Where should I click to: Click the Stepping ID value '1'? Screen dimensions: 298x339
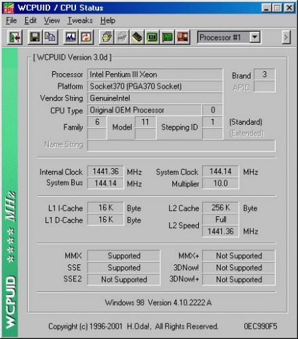click(212, 122)
